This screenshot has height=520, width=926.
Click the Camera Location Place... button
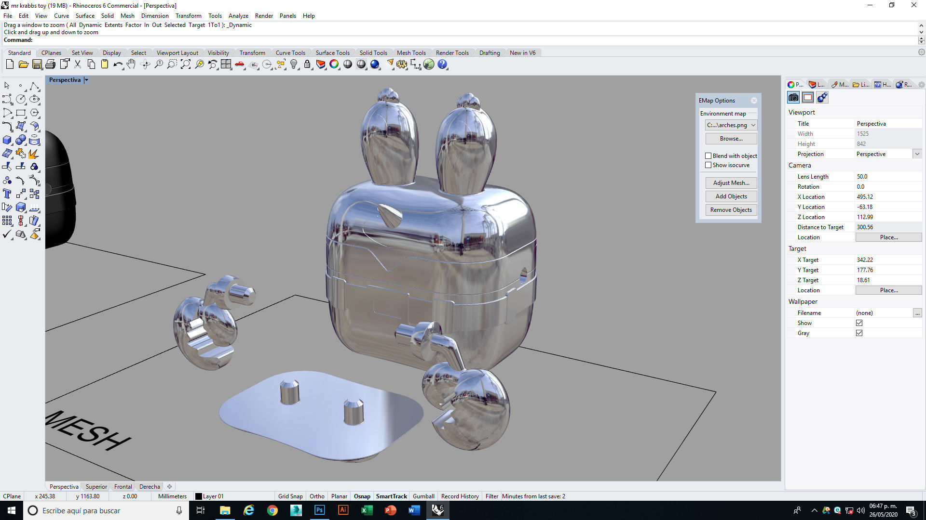coord(888,237)
